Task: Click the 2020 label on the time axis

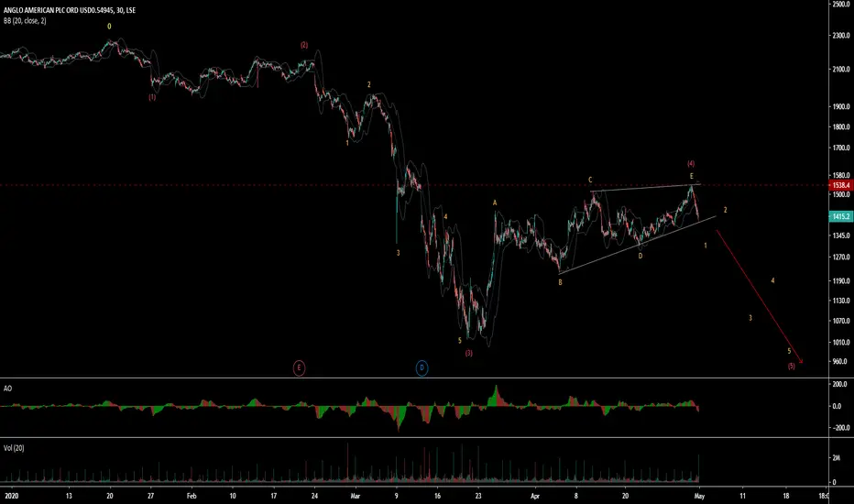Action: pyautogui.click(x=11, y=496)
